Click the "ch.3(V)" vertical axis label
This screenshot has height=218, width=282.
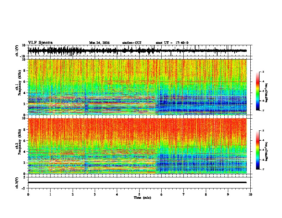click(x=17, y=183)
